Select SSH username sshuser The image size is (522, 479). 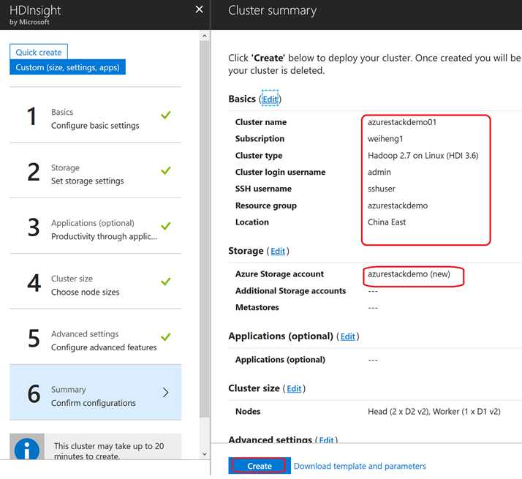pyautogui.click(x=382, y=189)
